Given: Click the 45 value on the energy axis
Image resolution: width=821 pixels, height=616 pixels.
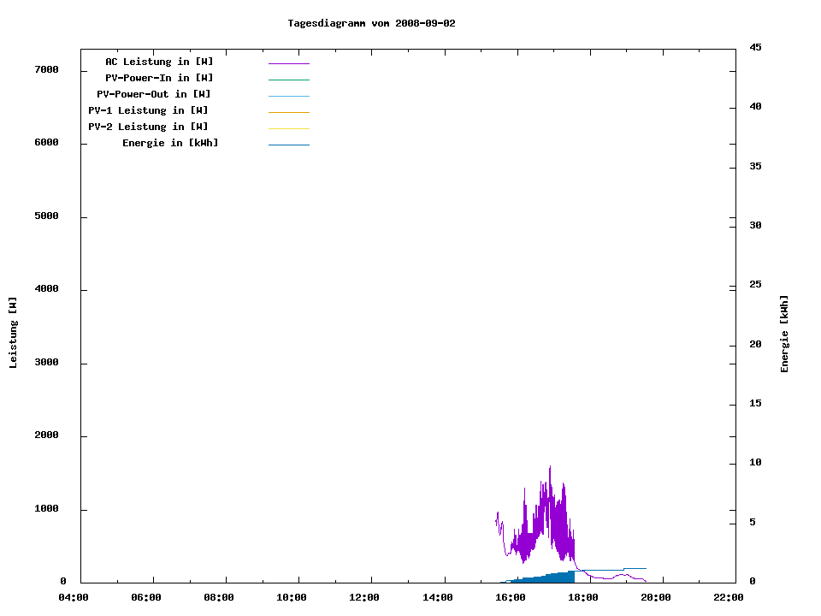Looking at the screenshot, I should pos(755,47).
